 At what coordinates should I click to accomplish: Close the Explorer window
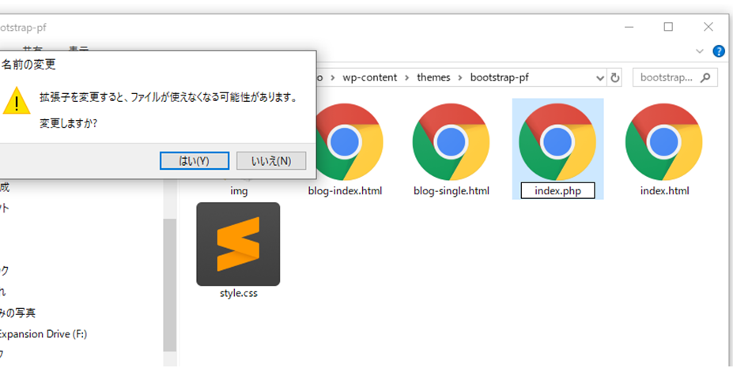tap(708, 27)
